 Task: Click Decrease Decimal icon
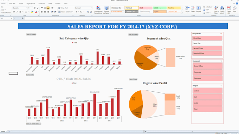point(91,12)
